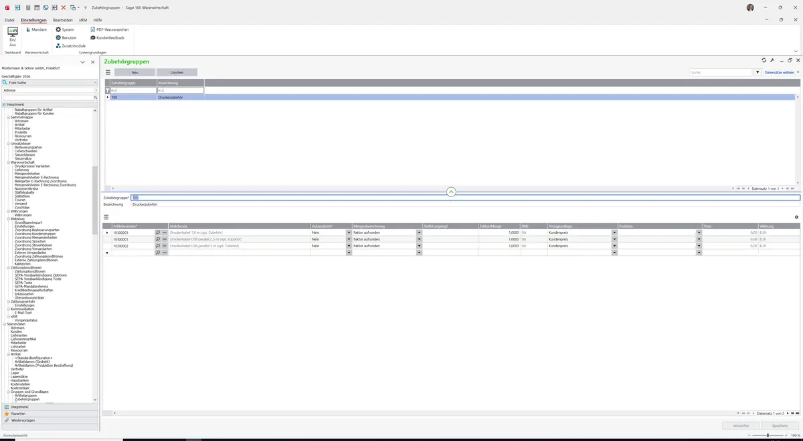The height and width of the screenshot is (441, 803).
Task: Open article lookup for row 10300001
Action: pos(158,239)
